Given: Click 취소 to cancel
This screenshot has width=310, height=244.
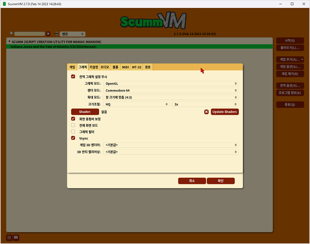Looking at the screenshot, I should [x=192, y=181].
